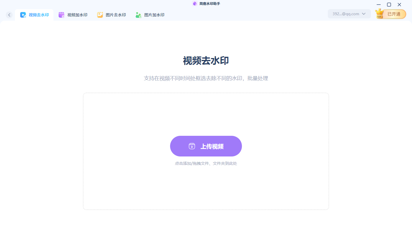Screen dimensions: 412x236
Task: Open the 392...@qq.com account menu
Action: tap(349, 14)
